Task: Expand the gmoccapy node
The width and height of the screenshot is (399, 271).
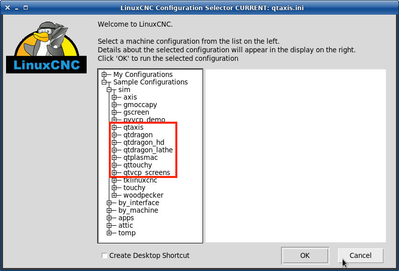Action: coord(114,105)
